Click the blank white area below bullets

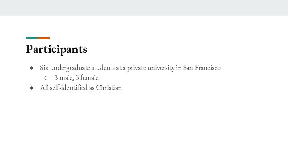144,128
